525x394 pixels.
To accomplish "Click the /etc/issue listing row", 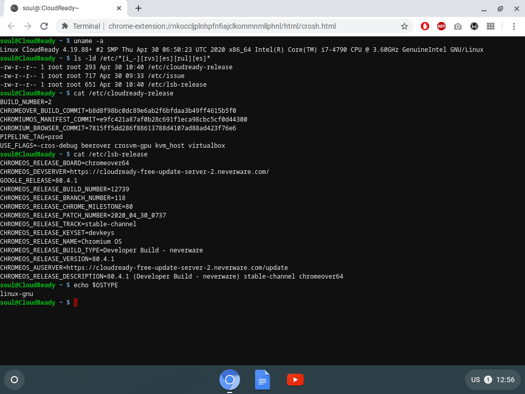I will (x=92, y=76).
